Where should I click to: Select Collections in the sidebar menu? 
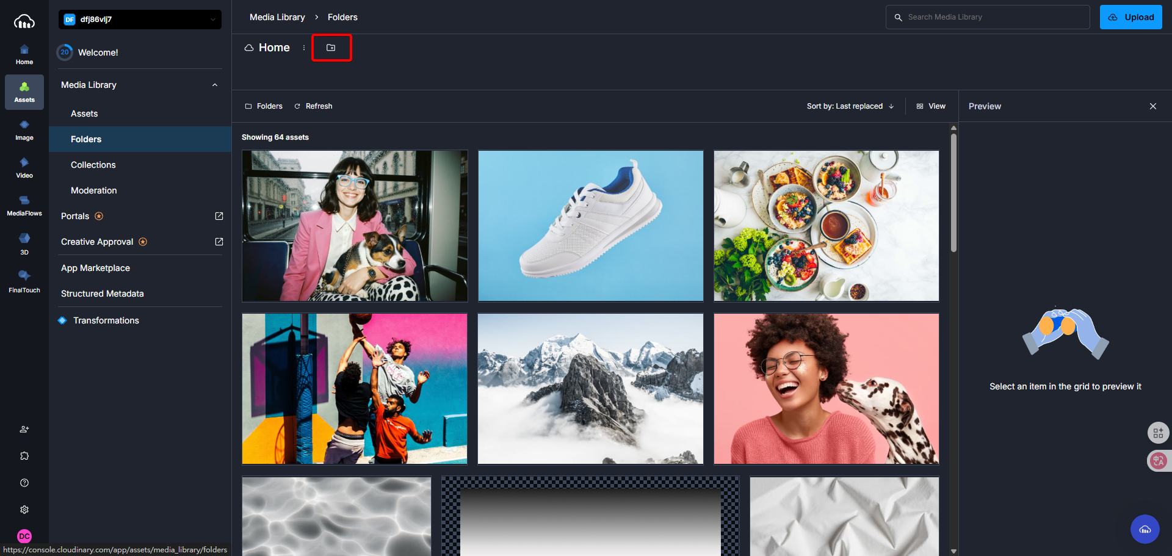pos(93,165)
